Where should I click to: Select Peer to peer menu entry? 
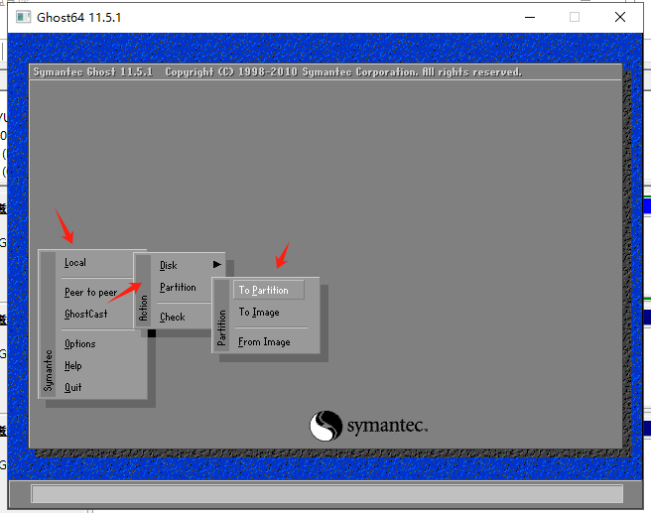point(90,292)
